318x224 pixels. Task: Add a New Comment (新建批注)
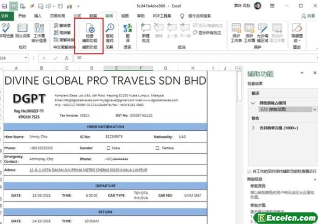tap(146, 33)
